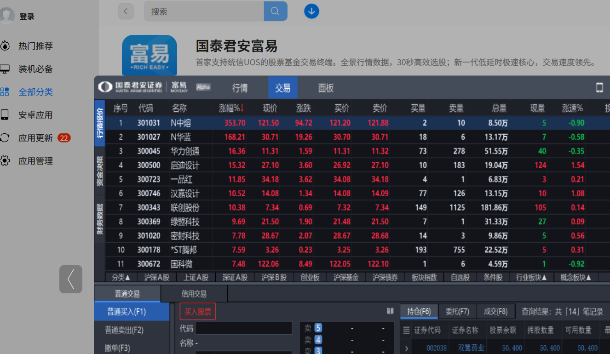Select the N华蓝 stock row

[357, 137]
